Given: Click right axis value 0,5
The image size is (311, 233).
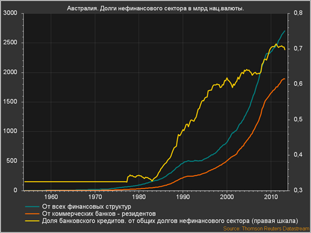Looking at the screenshot, I should coord(298,119).
